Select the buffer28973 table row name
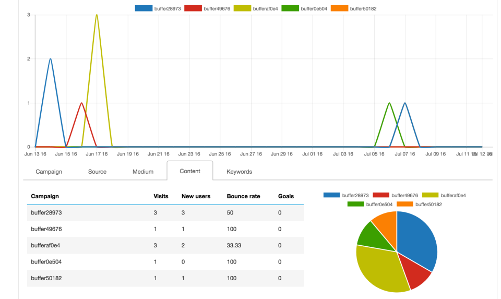This screenshot has height=299, width=501. click(x=46, y=213)
